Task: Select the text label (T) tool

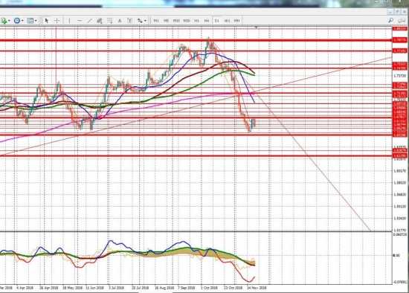Action: (x=129, y=21)
